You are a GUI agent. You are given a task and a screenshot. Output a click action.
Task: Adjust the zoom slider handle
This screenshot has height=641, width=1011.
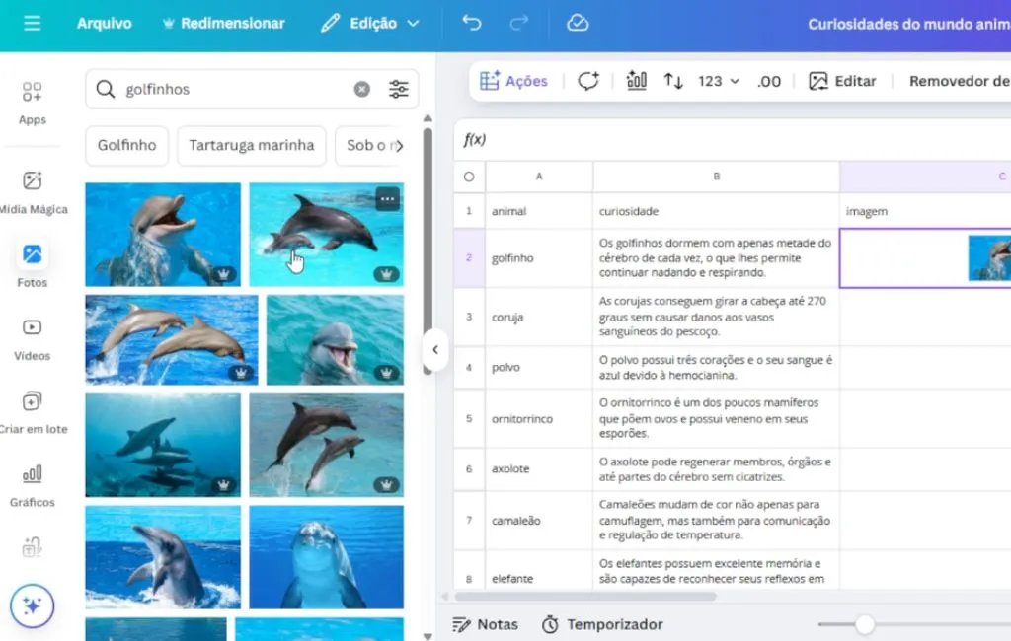tap(865, 624)
